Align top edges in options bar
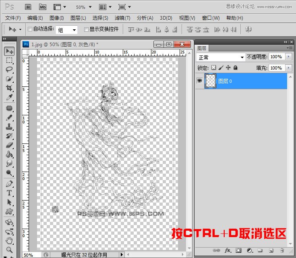 coord(131,29)
